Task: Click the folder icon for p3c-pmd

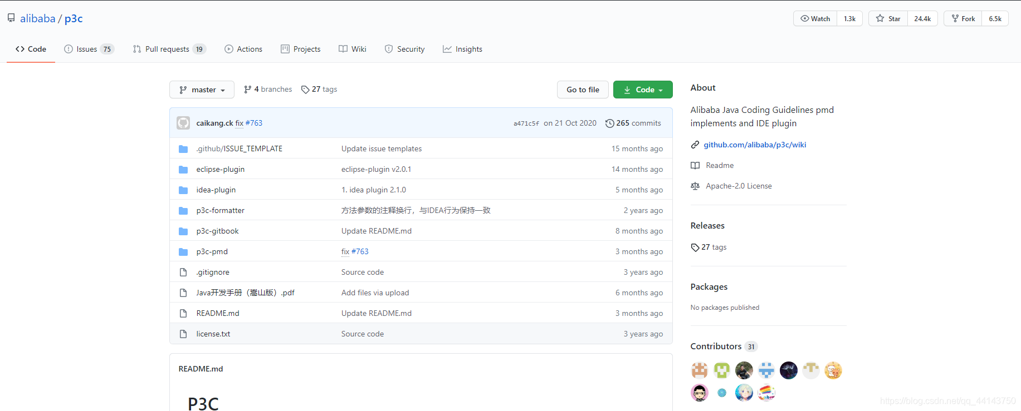Action: pos(183,251)
